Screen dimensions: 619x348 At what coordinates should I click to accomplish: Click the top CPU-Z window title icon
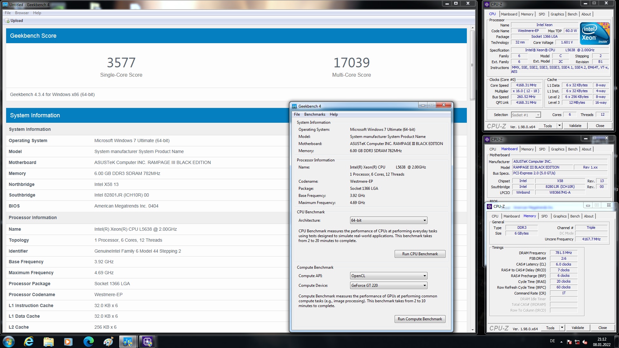(x=487, y=5)
